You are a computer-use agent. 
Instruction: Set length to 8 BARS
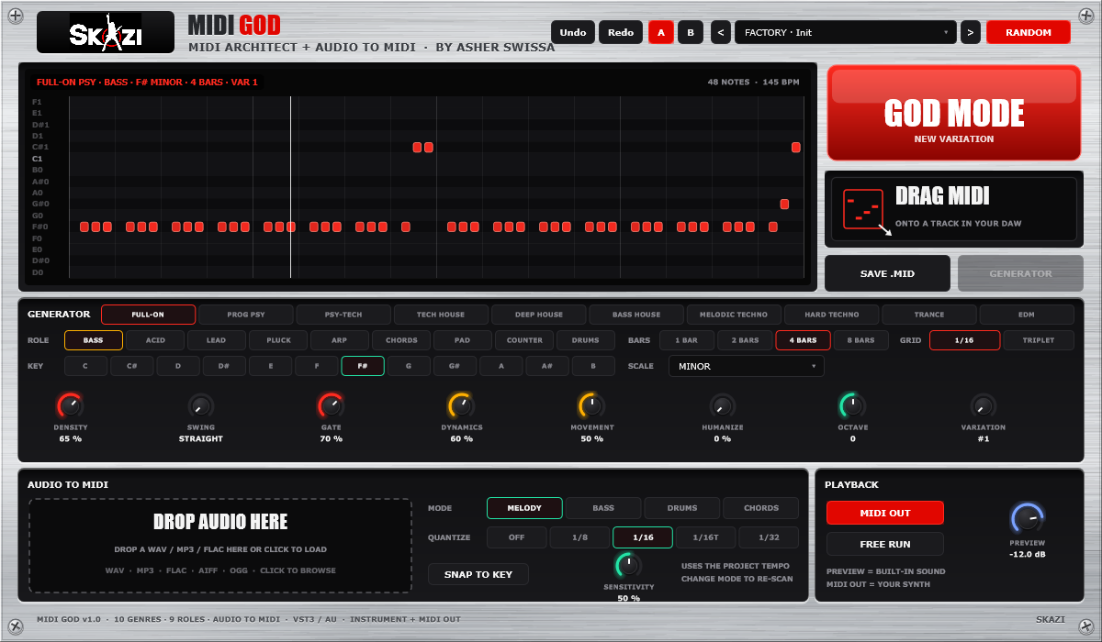tap(860, 340)
